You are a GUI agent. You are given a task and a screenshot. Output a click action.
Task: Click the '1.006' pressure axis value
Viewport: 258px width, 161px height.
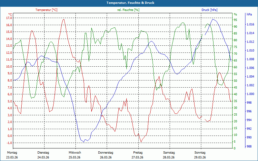[251, 68]
